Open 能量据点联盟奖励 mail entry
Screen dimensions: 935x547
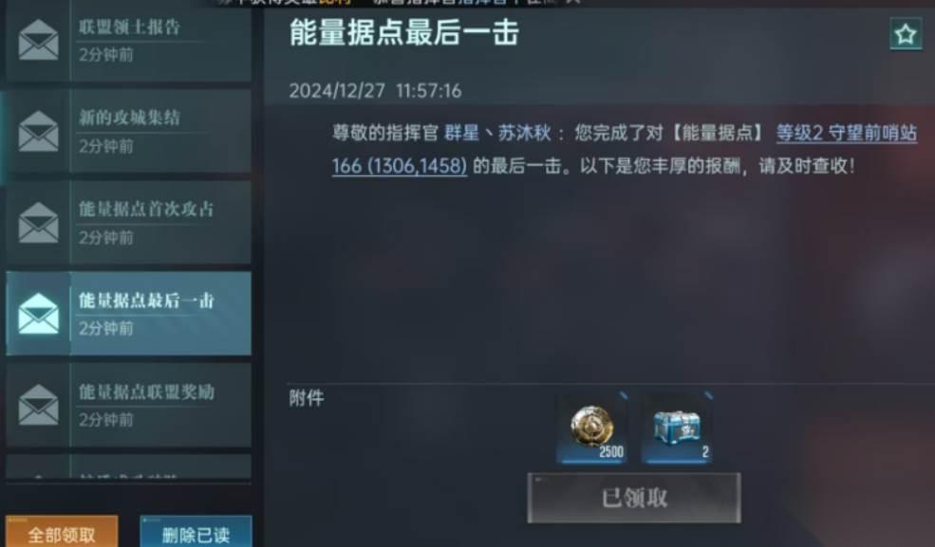click(x=128, y=406)
